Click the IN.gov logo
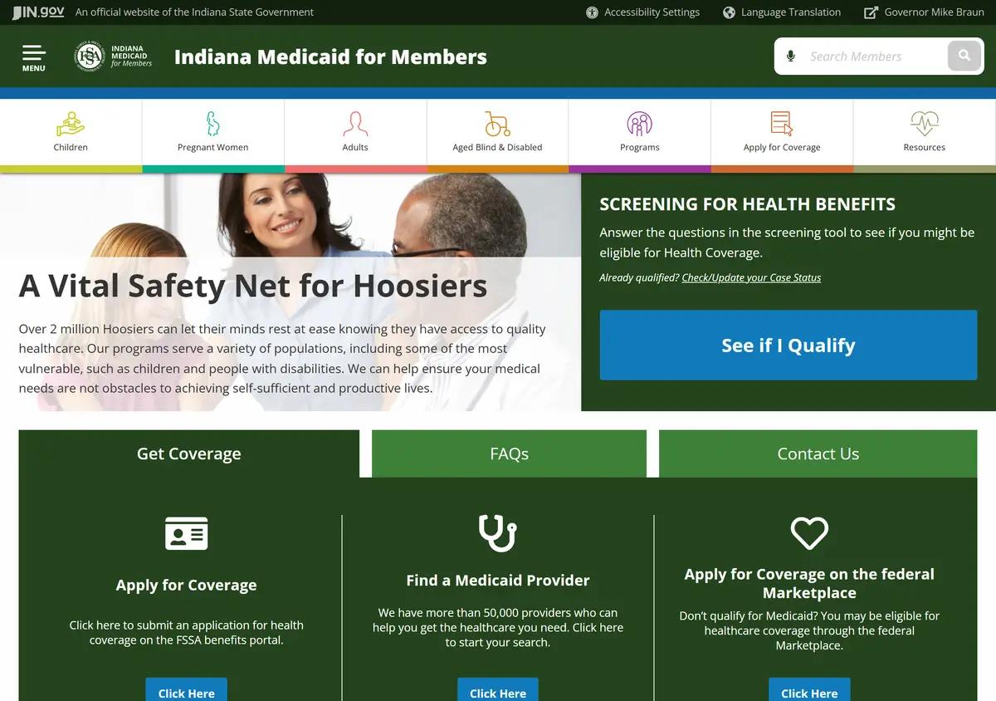This screenshot has height=701, width=996. (x=38, y=12)
